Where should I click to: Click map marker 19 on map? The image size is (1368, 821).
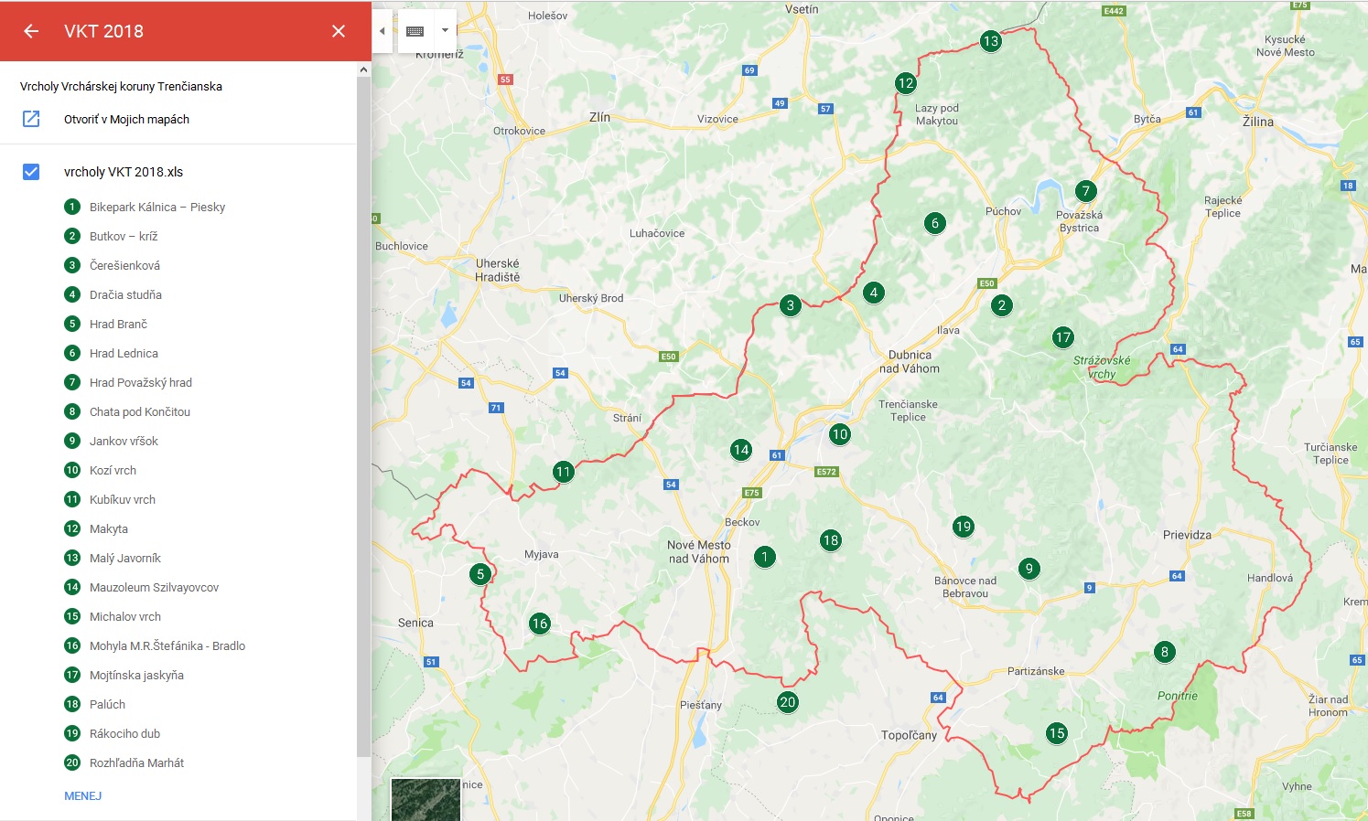(x=963, y=527)
